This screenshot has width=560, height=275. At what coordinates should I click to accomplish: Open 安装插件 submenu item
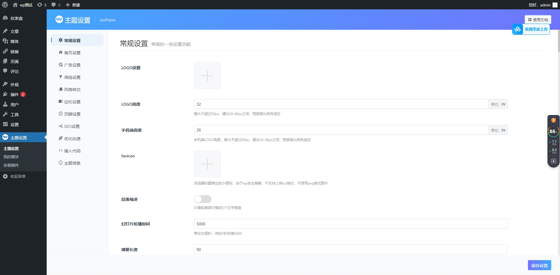11,165
